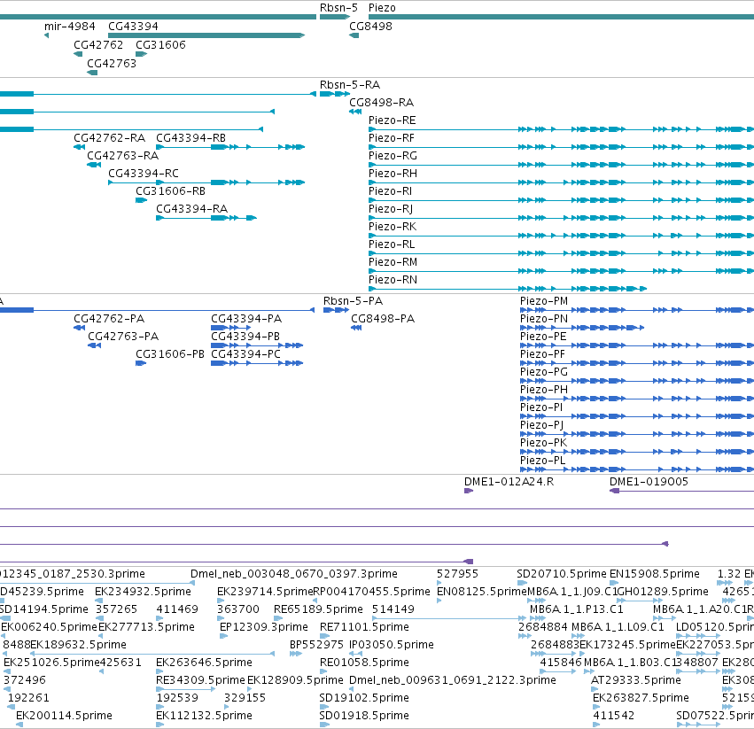Screen dimensions: 754x729
Task: Click the CG43394-PC protein label
Action: 245,354
